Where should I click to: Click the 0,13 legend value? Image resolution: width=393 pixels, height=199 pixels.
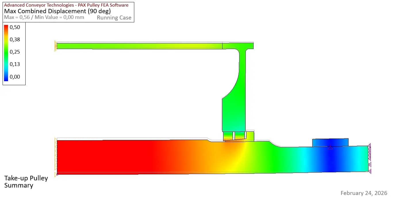point(15,64)
